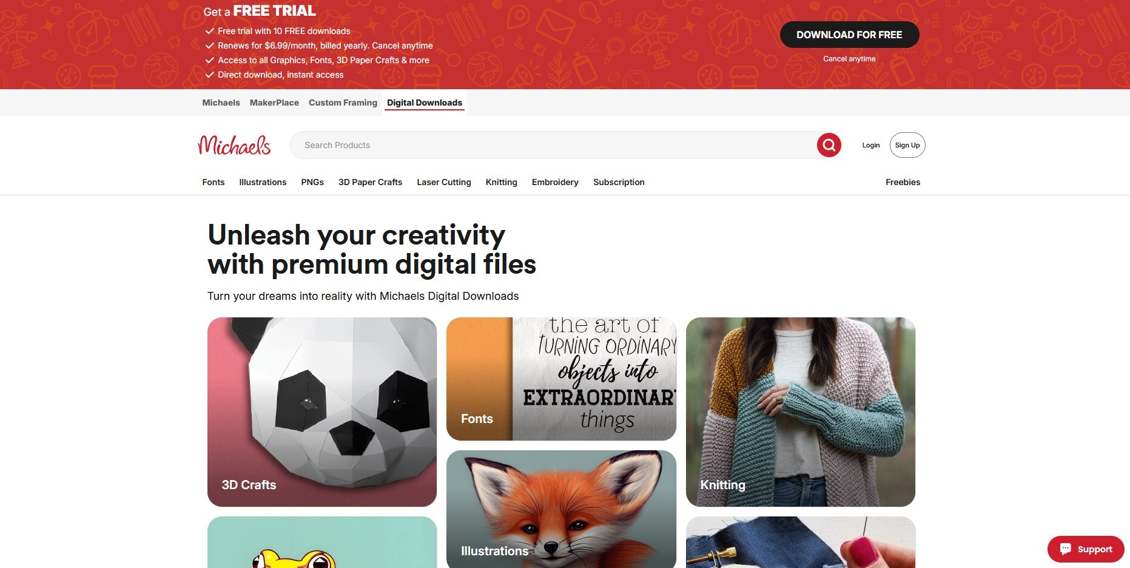Go to the Freebies page
Viewport: 1130px width, 568px height.
pyautogui.click(x=903, y=182)
